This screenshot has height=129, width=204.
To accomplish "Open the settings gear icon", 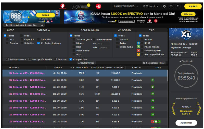I will tap(164, 6).
